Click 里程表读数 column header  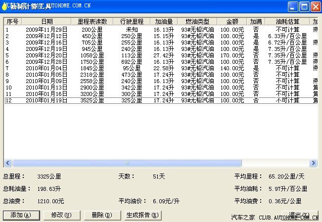(92, 21)
